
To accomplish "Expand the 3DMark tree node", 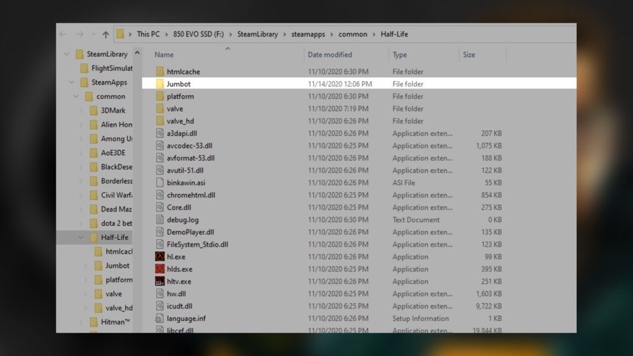I will click(81, 111).
